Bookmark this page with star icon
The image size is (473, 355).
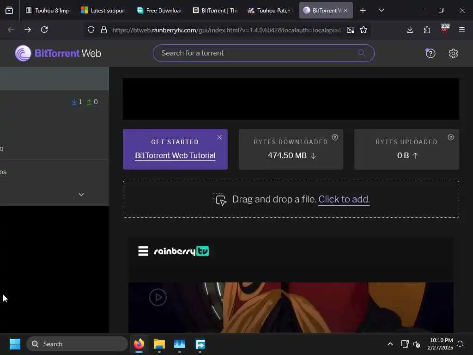[364, 30]
